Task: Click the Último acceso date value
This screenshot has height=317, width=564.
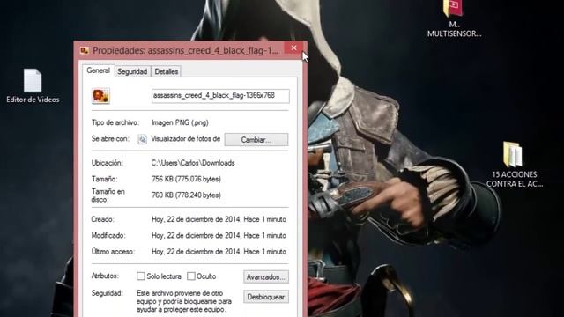Action: pyautogui.click(x=219, y=252)
